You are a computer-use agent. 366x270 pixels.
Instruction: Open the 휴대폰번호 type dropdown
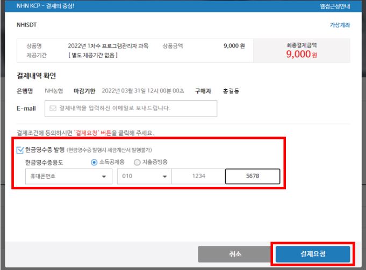point(69,176)
